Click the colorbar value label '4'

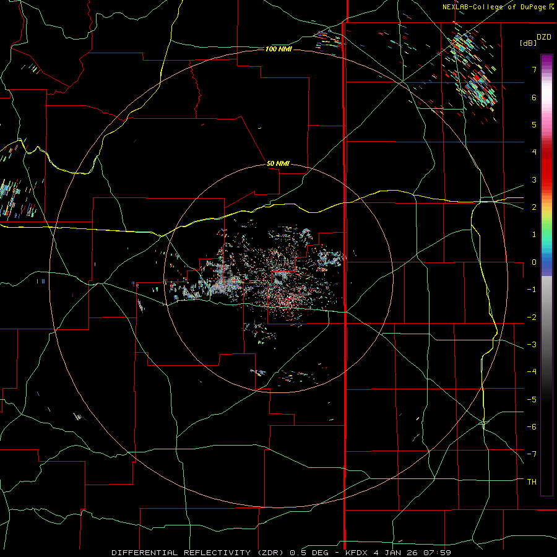click(x=534, y=152)
